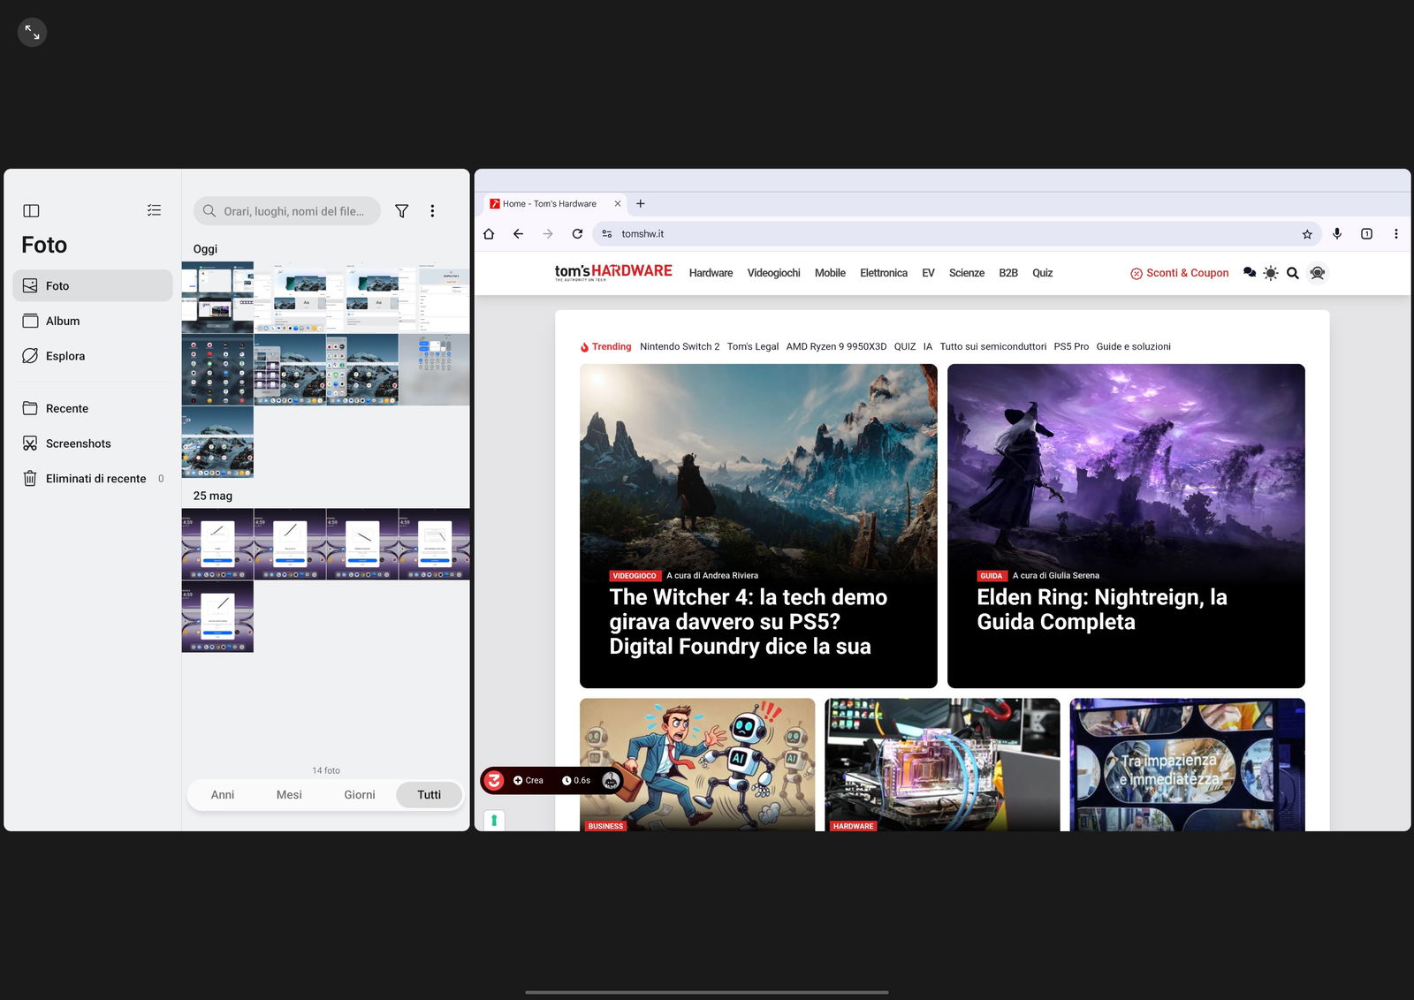Open the forum chat bubbles icon

[x=1250, y=273]
